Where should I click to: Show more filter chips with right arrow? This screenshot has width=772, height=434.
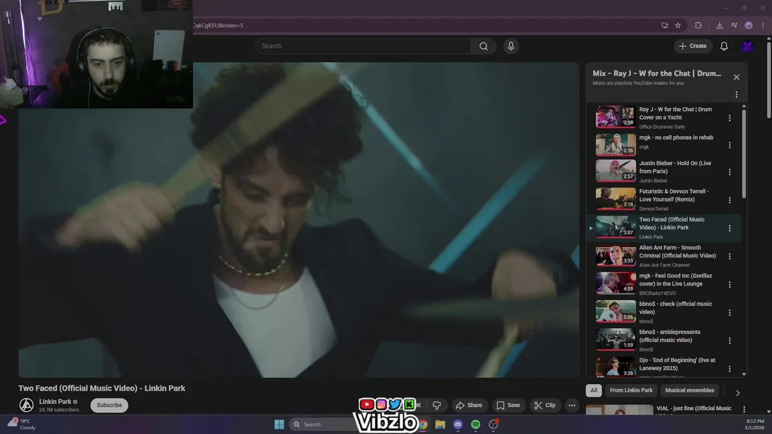tap(737, 393)
